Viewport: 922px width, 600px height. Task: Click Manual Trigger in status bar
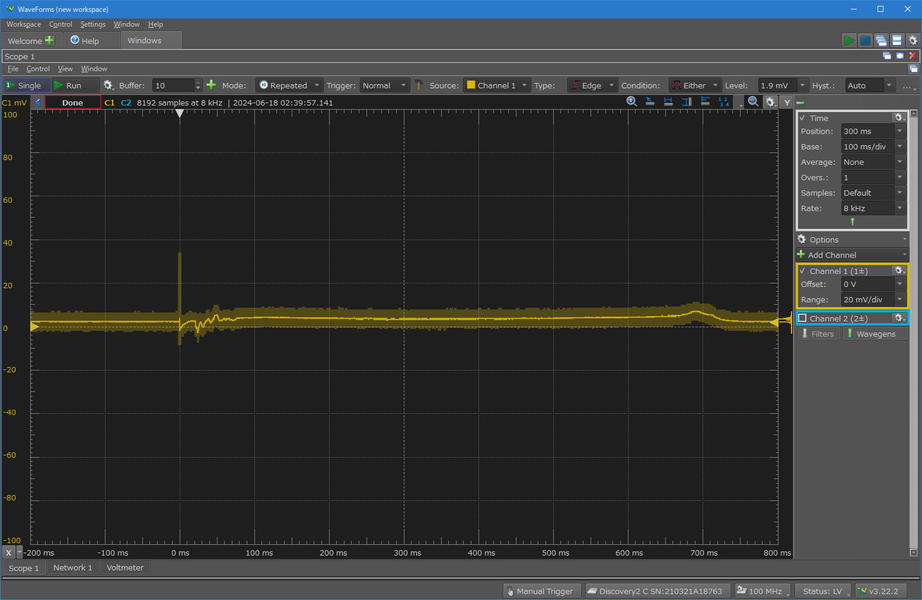[x=543, y=591]
